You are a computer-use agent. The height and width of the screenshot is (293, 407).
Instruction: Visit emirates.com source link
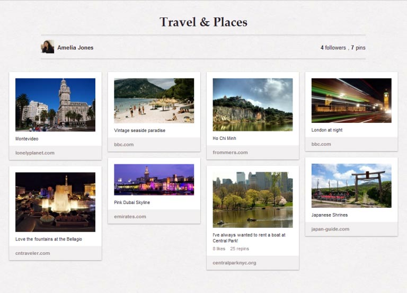(130, 217)
